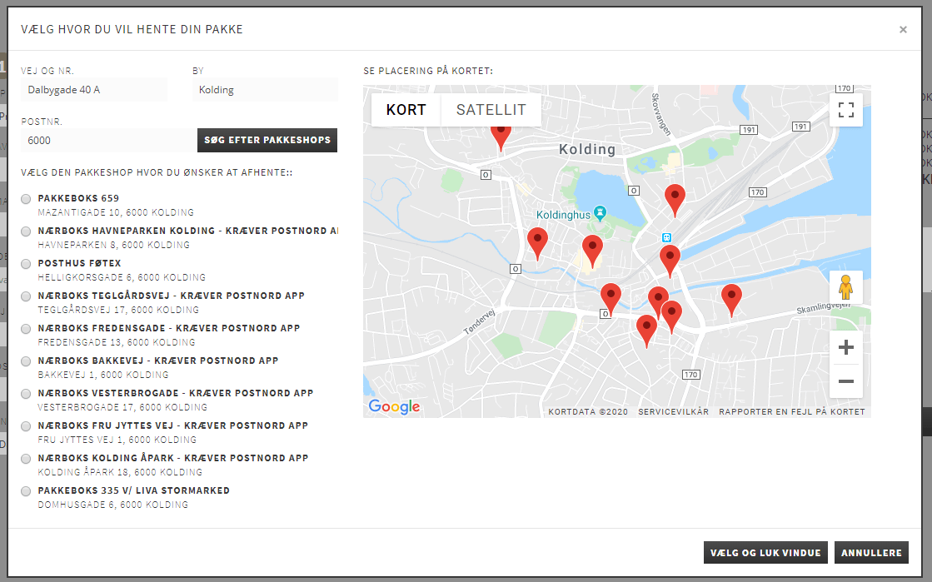The image size is (932, 582).
Task: Click the Postnr. input field
Action: pos(109,141)
